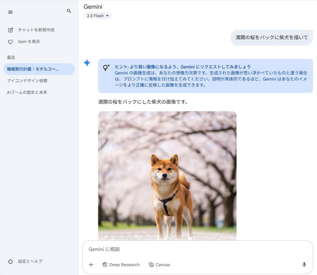Click the Gemini title at the top

93,7
